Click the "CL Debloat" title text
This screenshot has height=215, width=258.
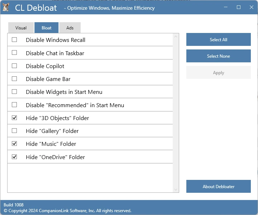(x=36, y=8)
